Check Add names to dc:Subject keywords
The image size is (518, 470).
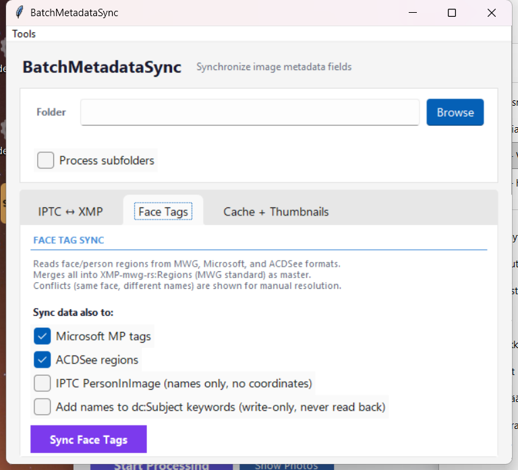click(42, 407)
